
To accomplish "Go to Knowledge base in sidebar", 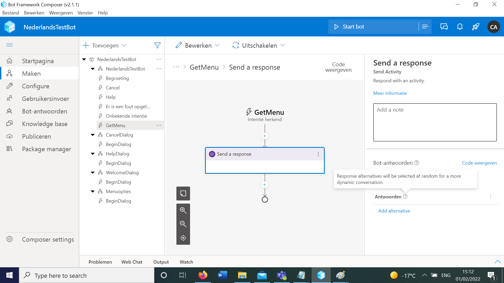I will tap(39, 124).
